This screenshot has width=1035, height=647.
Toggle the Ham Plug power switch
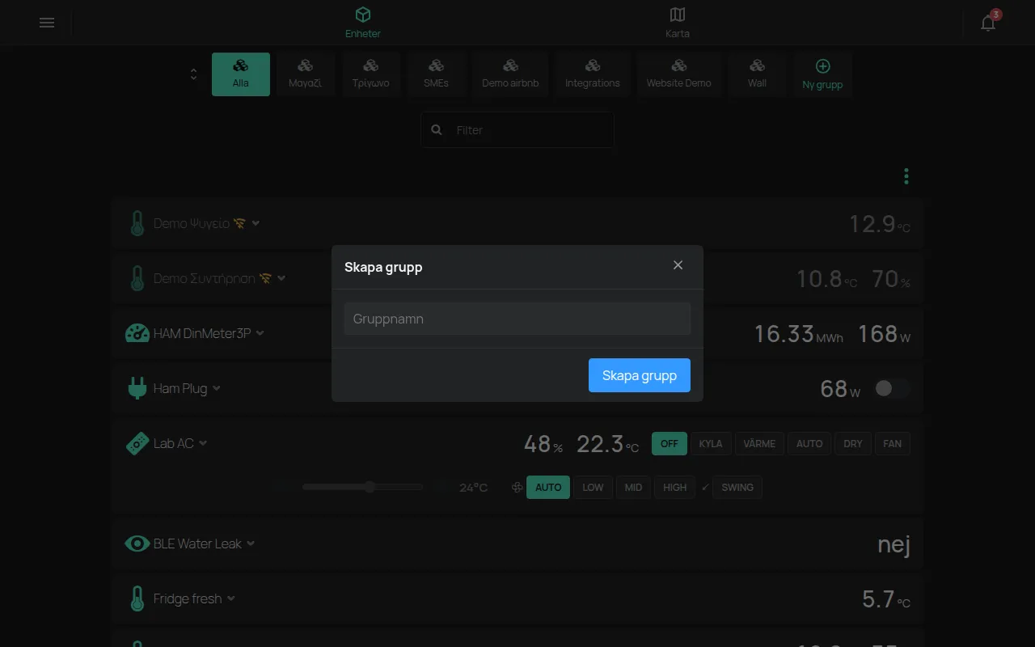(892, 388)
